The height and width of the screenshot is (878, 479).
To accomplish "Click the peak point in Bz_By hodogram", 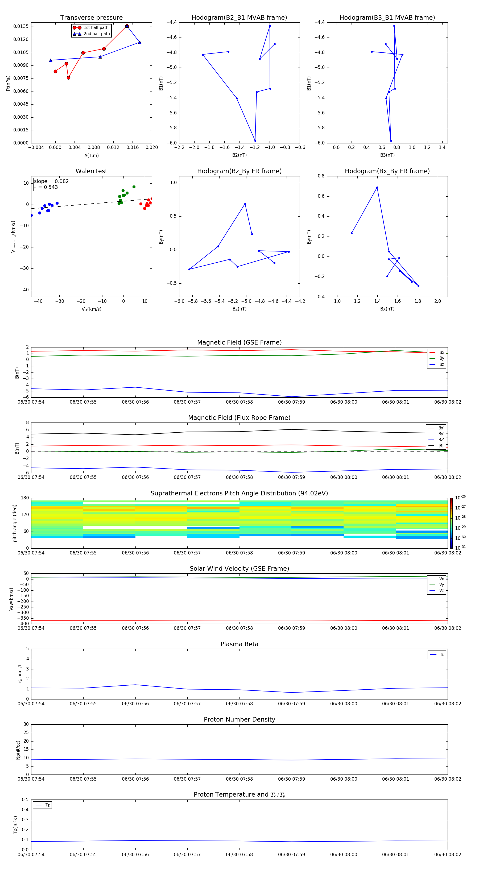I will click(245, 204).
